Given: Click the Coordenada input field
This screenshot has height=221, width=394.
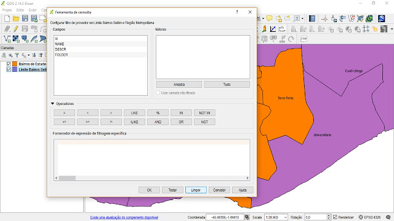Looking at the screenshot, I should point(225,217).
